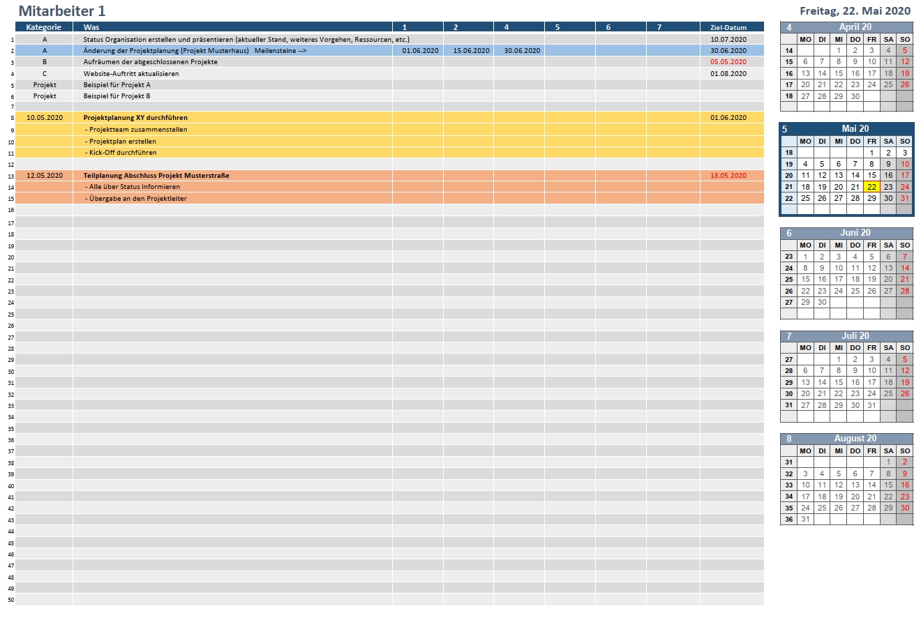The image size is (921, 620).
Task: Select the 'Website-Auftritt aktualisieren' task cell
Action: pos(131,73)
